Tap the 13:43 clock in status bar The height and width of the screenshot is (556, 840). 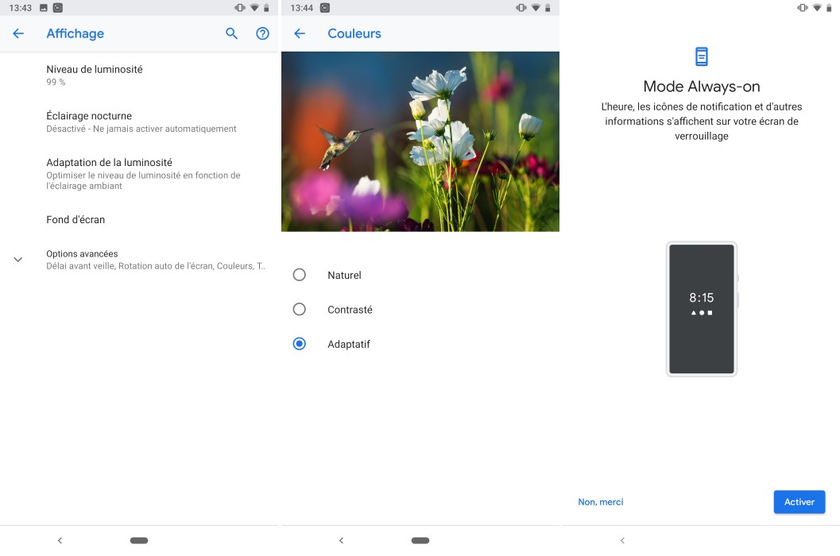coord(21,8)
